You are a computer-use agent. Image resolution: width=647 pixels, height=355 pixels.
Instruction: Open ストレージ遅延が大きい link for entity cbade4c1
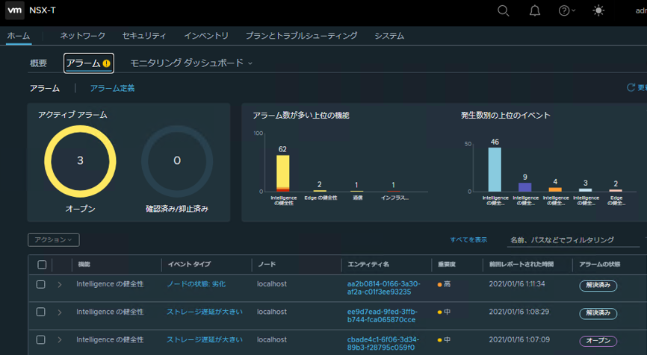click(x=205, y=340)
